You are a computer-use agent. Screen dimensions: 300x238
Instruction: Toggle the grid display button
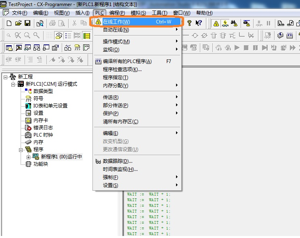(x=49, y=36)
